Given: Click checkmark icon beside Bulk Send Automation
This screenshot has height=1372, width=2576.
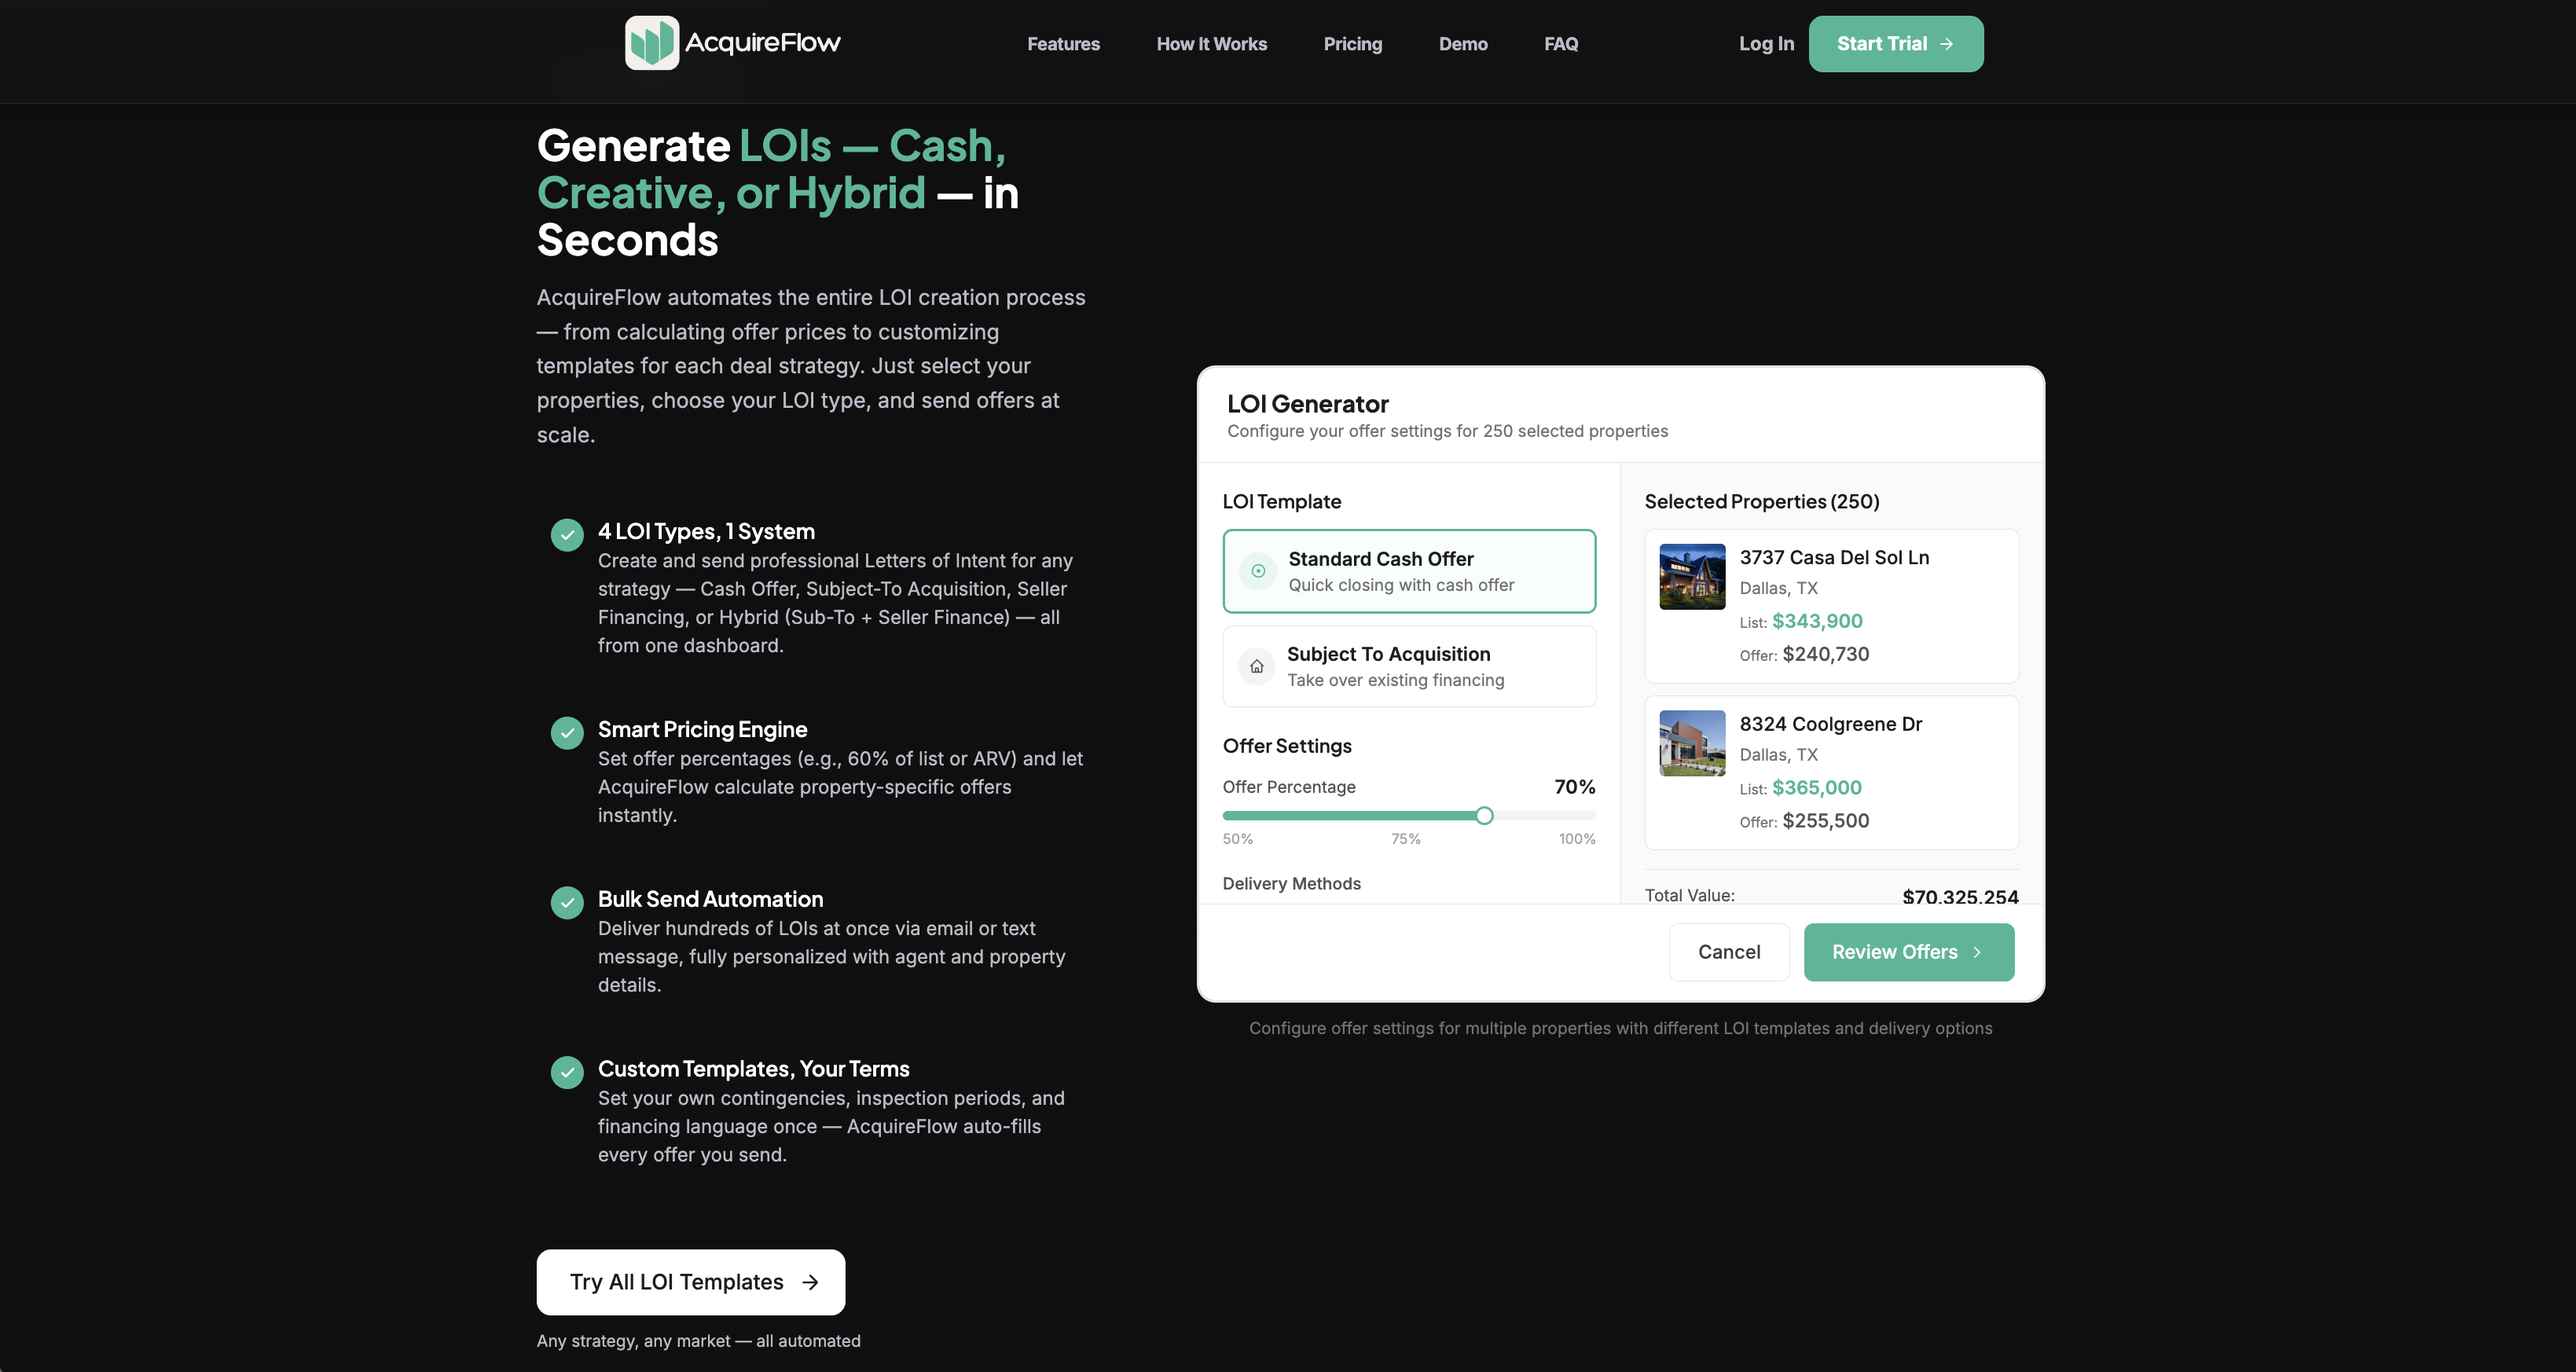Looking at the screenshot, I should pos(567,903).
